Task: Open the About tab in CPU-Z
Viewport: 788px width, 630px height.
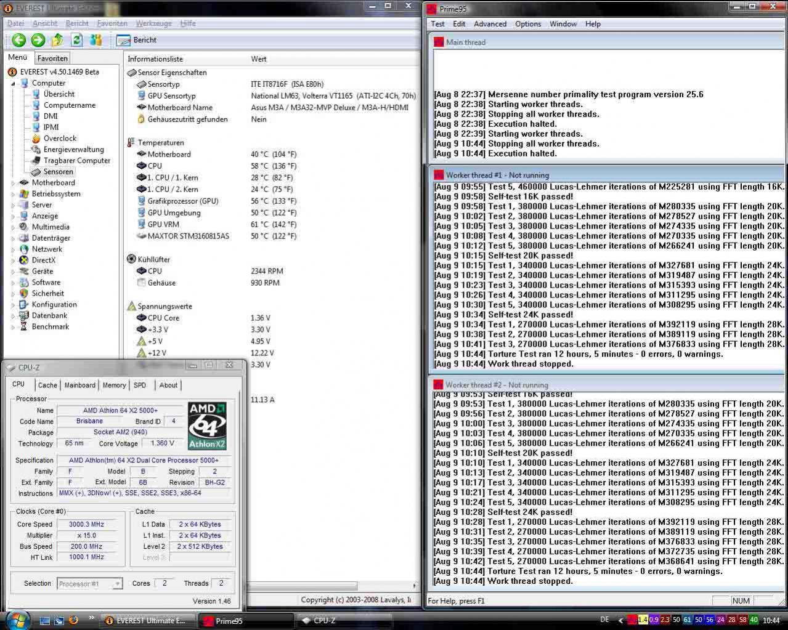Action: [168, 386]
